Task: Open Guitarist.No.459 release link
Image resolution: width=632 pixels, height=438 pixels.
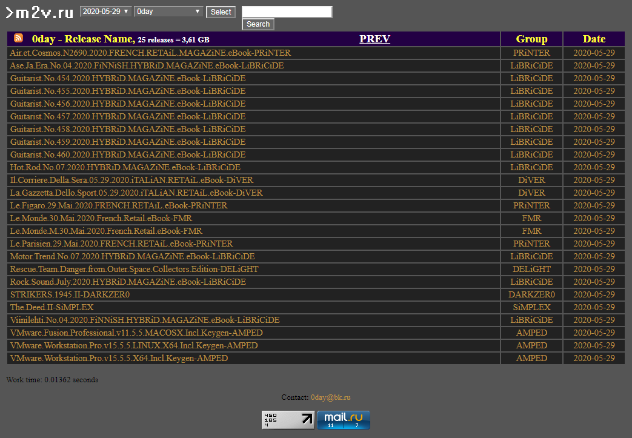Action: pos(128,142)
